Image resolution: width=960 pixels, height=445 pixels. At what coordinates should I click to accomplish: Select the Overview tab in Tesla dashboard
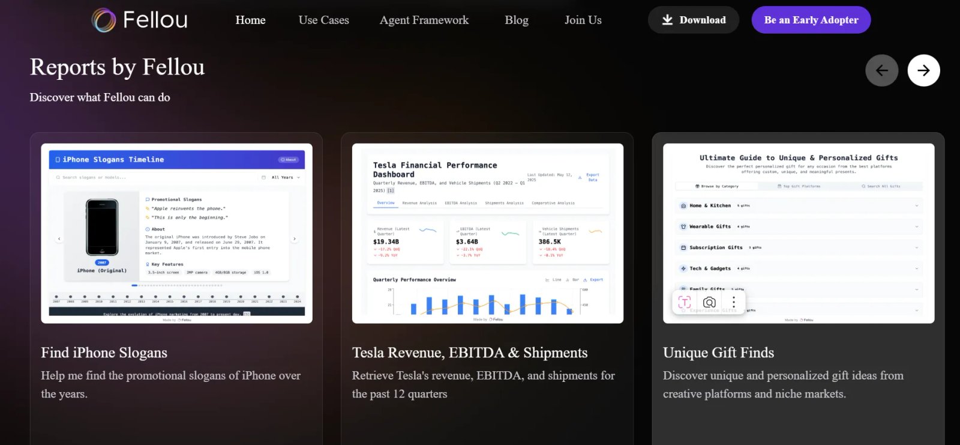(386, 203)
